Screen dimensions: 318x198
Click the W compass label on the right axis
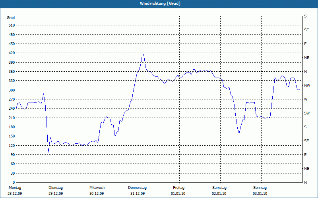coord(306,99)
